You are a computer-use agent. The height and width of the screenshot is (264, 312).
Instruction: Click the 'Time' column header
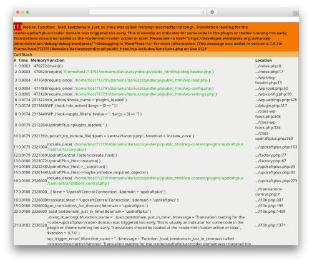[23, 60]
